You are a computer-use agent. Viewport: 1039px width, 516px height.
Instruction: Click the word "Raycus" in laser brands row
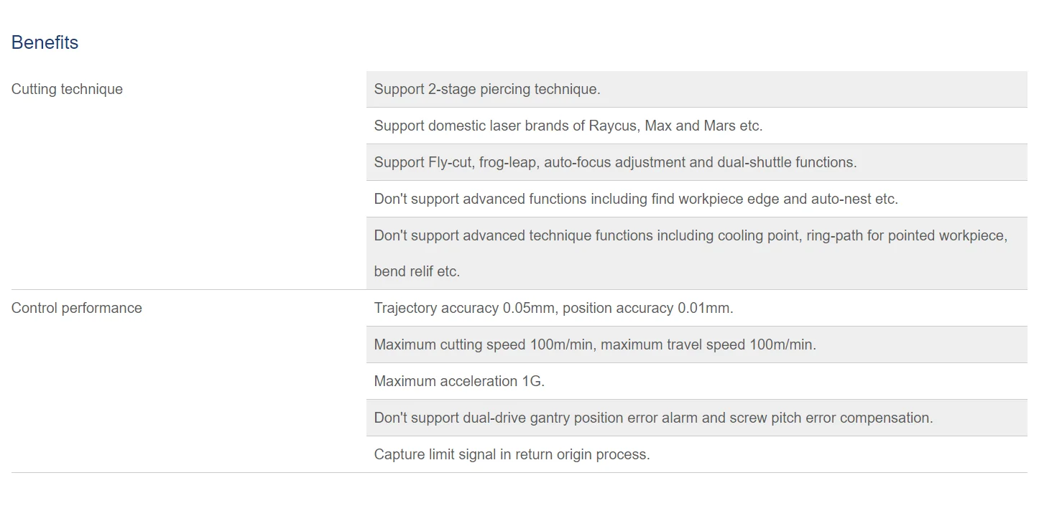point(612,126)
